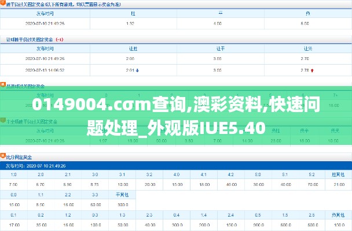The image size is (352, 231).
Task: Click the blue down arrow beside 2.01
Action: pos(137,70)
